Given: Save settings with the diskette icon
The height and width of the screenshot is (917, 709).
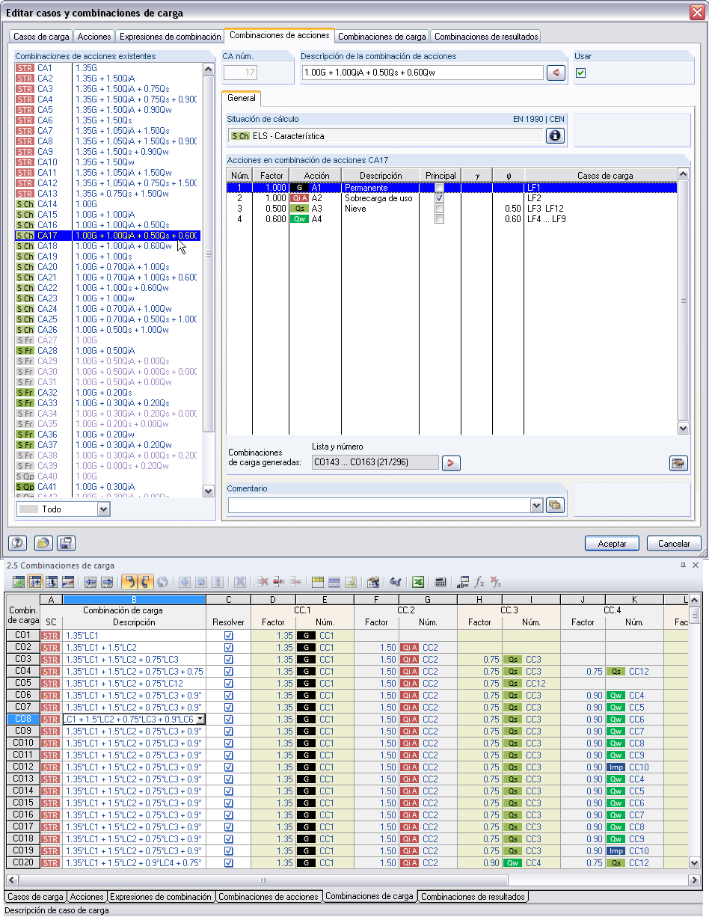Looking at the screenshot, I should tap(66, 543).
